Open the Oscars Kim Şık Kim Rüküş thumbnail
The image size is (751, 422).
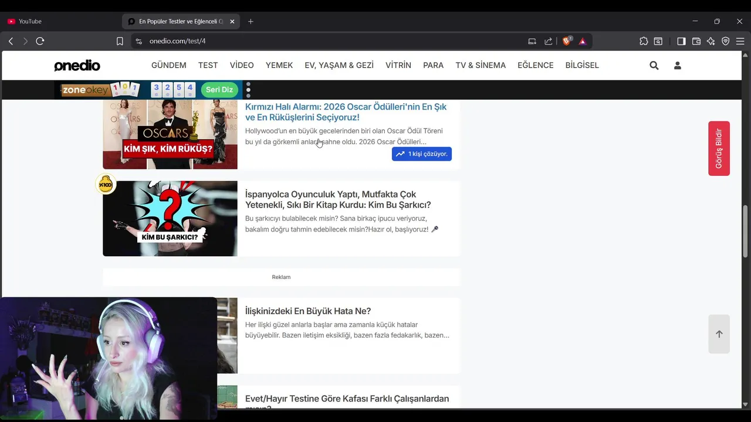tap(170, 134)
